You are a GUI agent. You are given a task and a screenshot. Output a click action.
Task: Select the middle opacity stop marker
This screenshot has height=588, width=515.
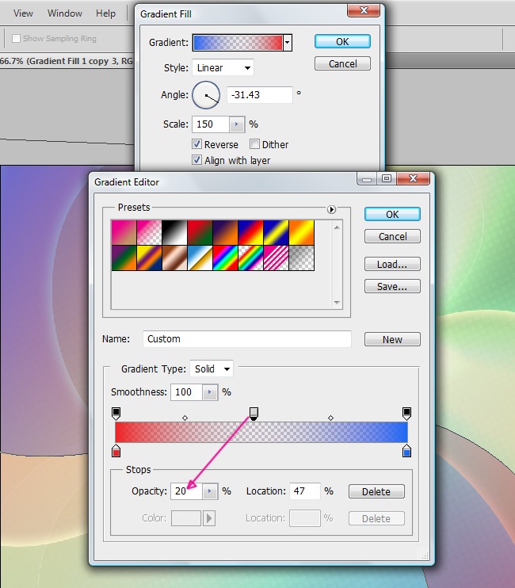tap(254, 413)
